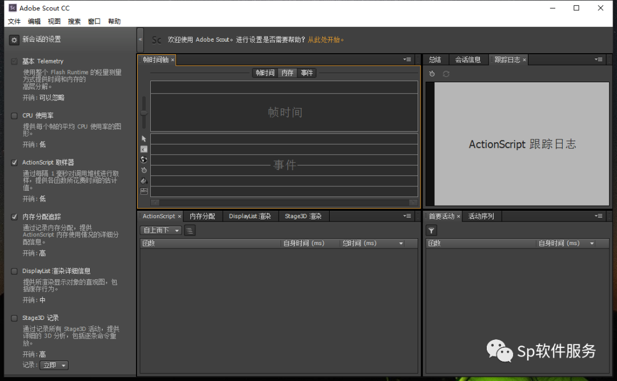The image size is (617, 381).
Task: Open the 文件 menu
Action: (x=14, y=21)
